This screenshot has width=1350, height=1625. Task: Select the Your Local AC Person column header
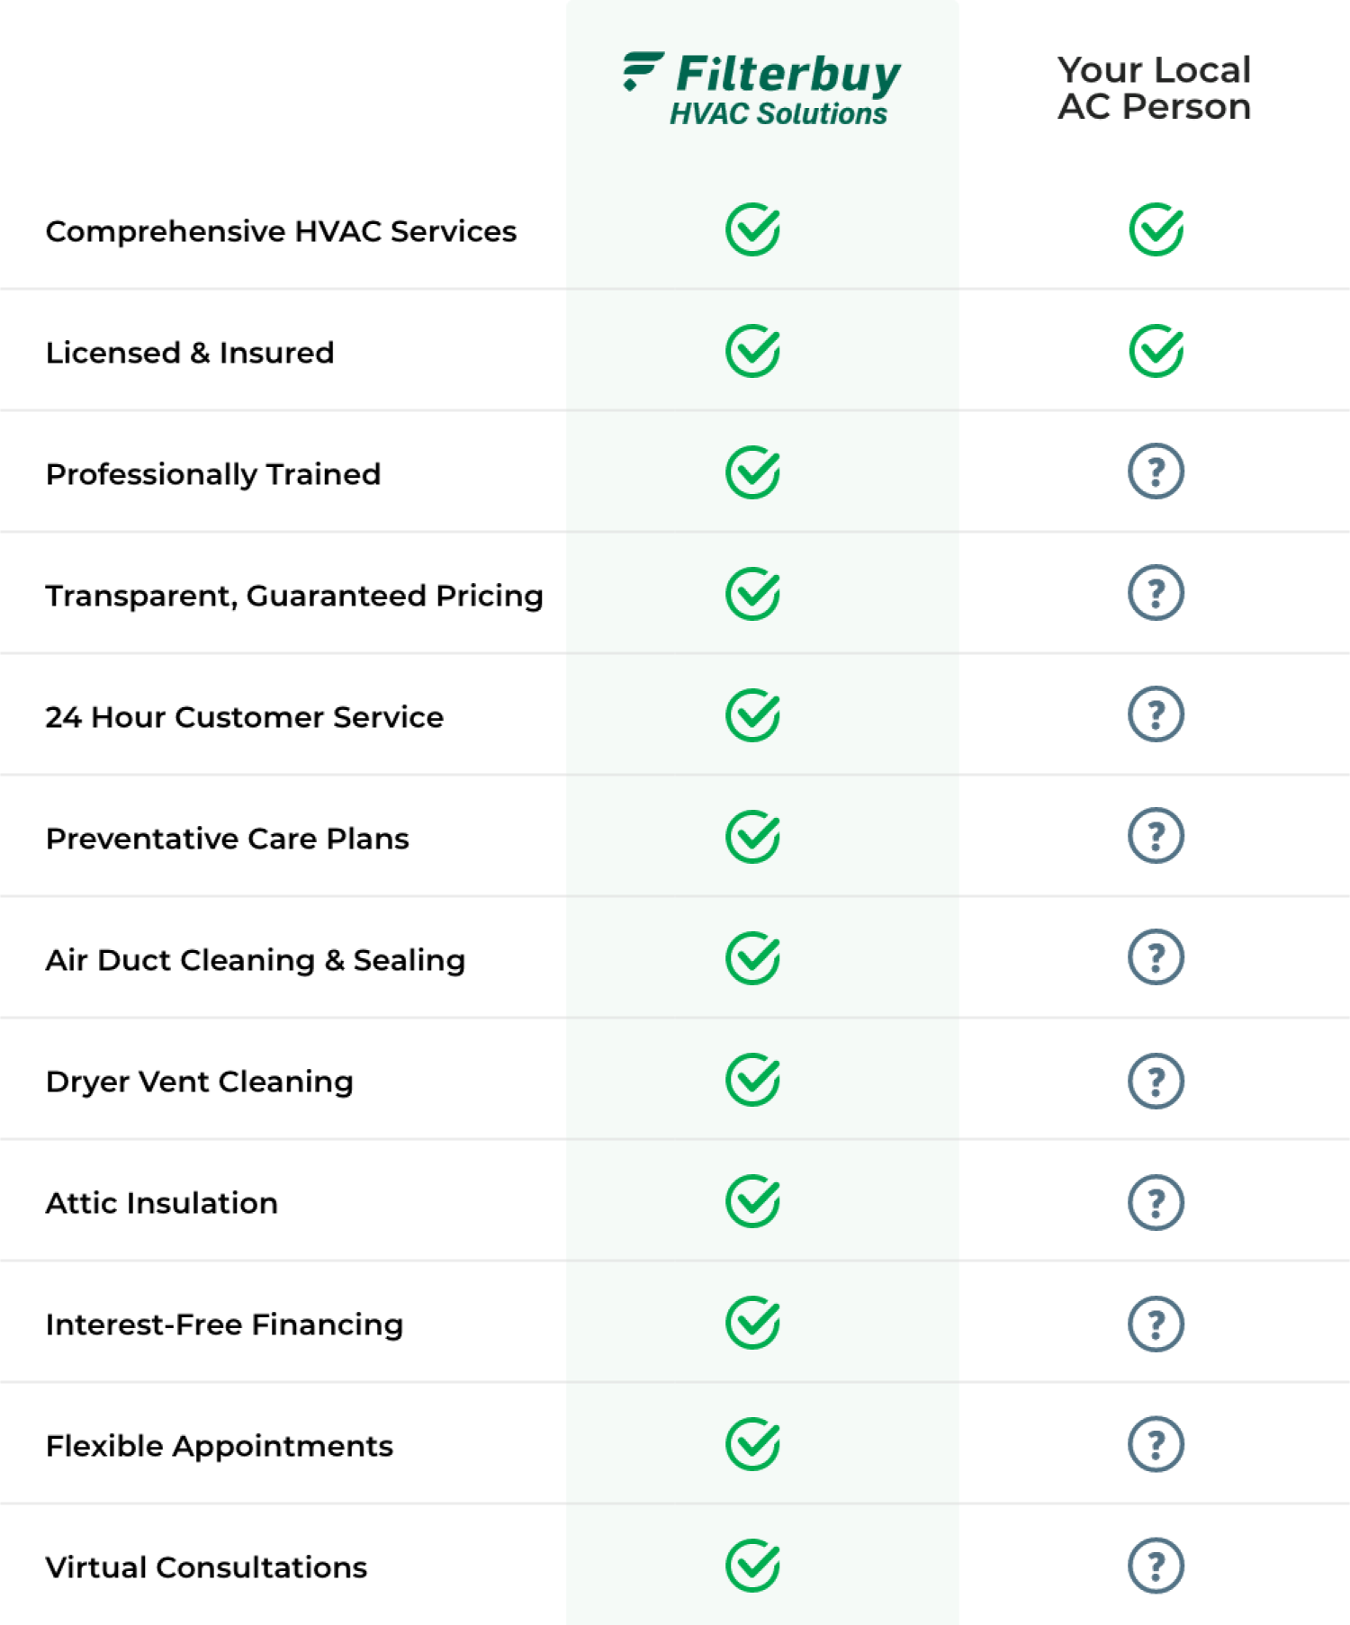click(1155, 88)
